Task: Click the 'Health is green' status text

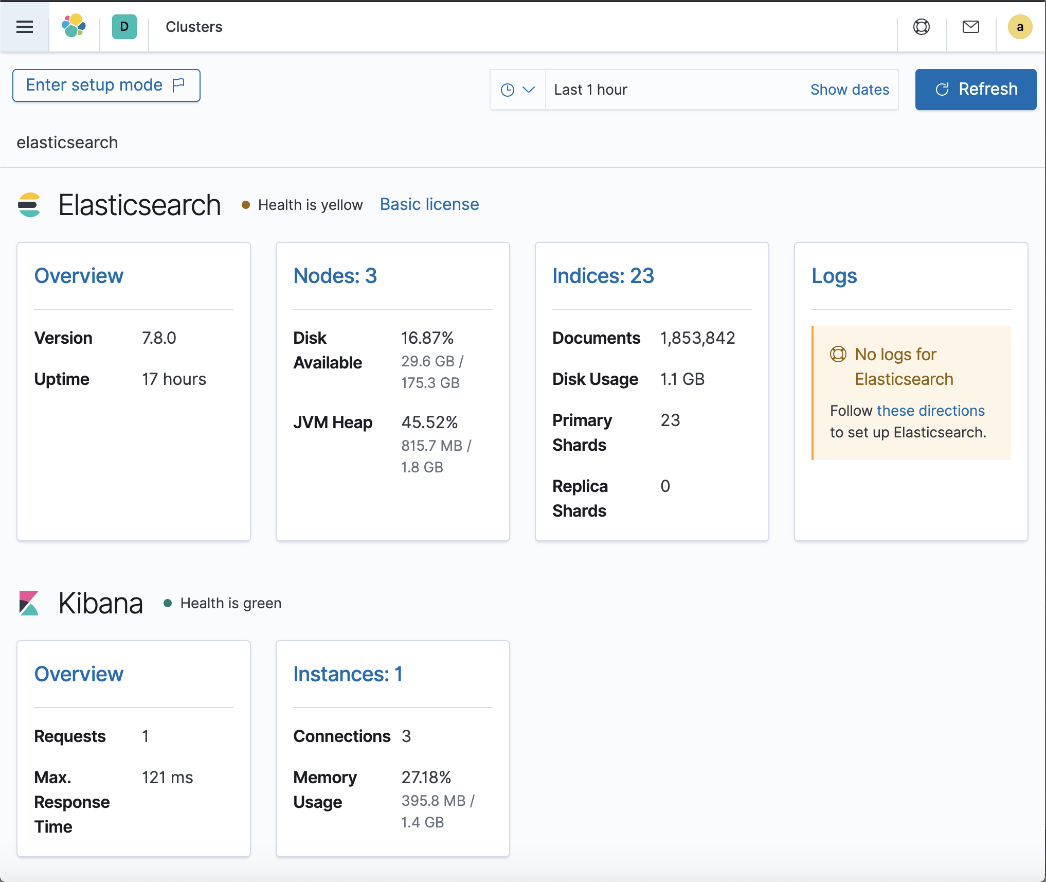Action: pos(231,603)
